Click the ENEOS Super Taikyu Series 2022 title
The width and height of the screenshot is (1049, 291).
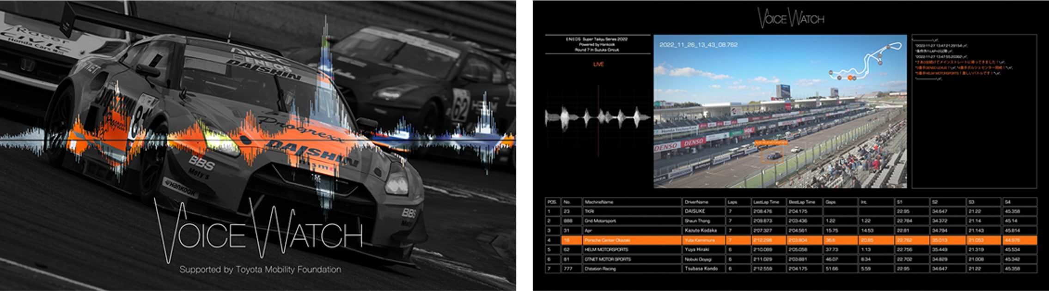[x=597, y=39]
